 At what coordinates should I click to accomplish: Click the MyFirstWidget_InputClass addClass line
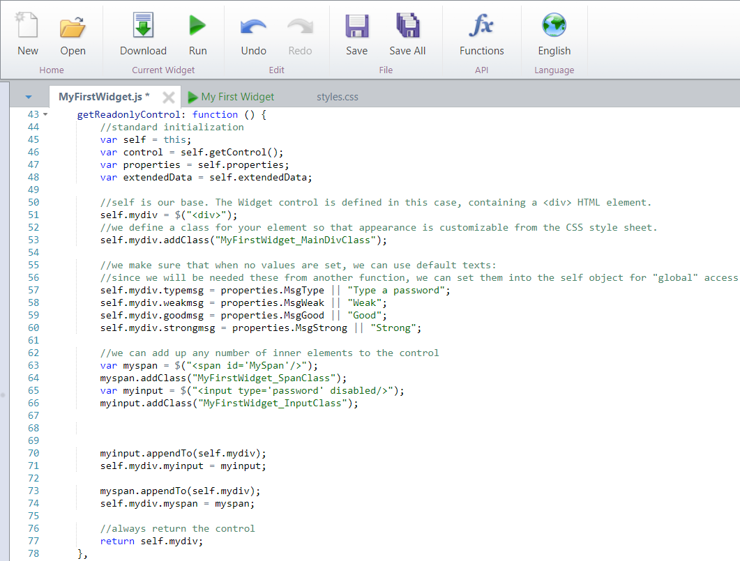(229, 404)
